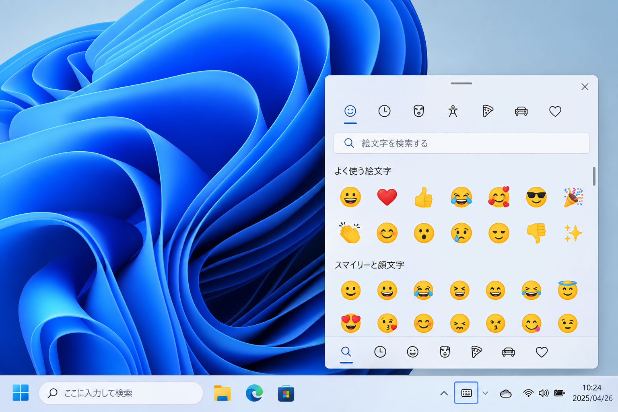Select the smiling face with halo emoji
Viewport: 618px width, 412px height.
click(x=568, y=290)
